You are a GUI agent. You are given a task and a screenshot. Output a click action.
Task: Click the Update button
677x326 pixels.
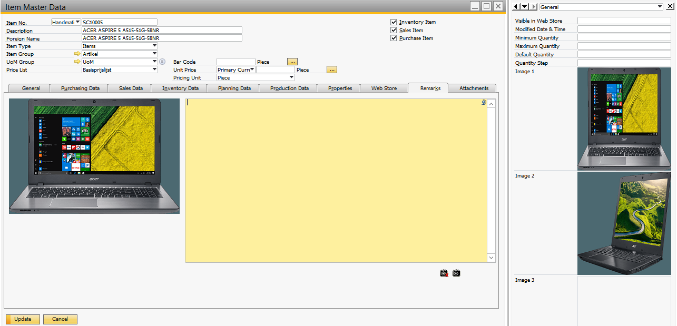pyautogui.click(x=23, y=319)
